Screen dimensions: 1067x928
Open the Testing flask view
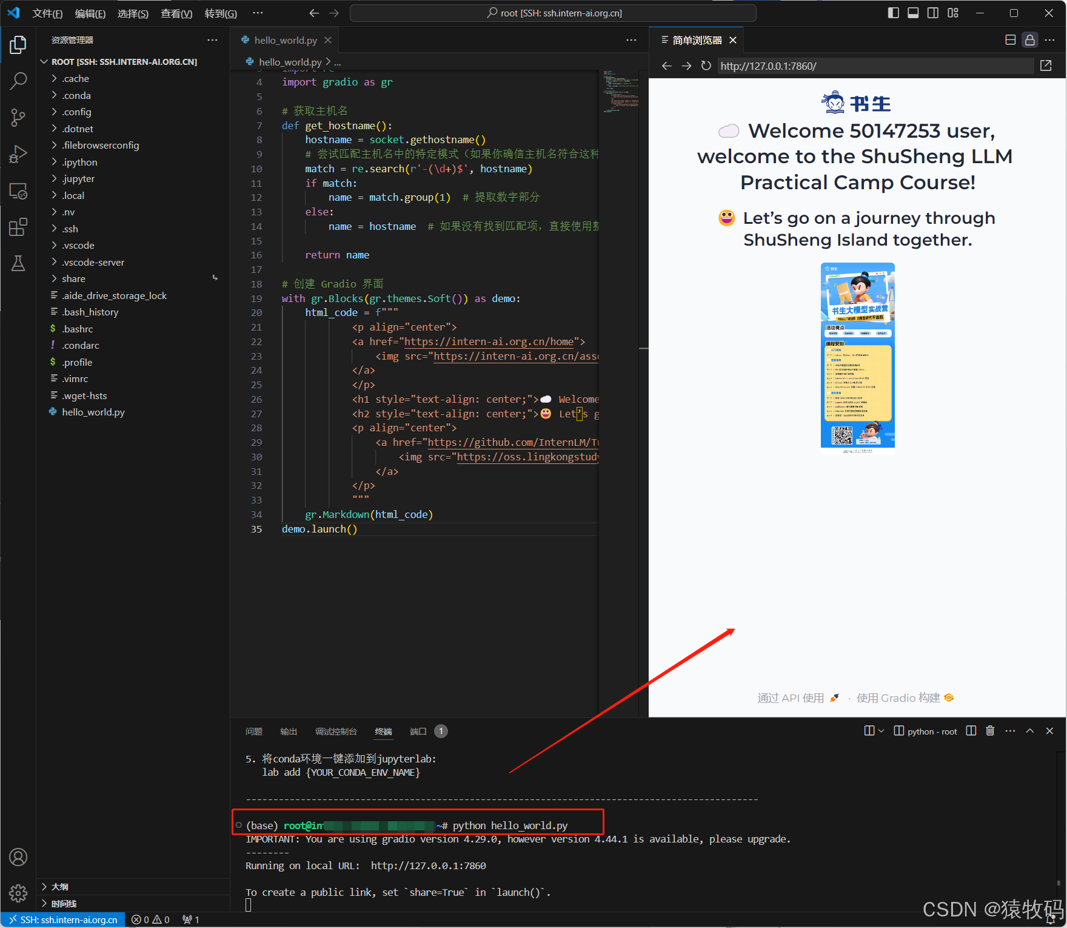click(18, 263)
